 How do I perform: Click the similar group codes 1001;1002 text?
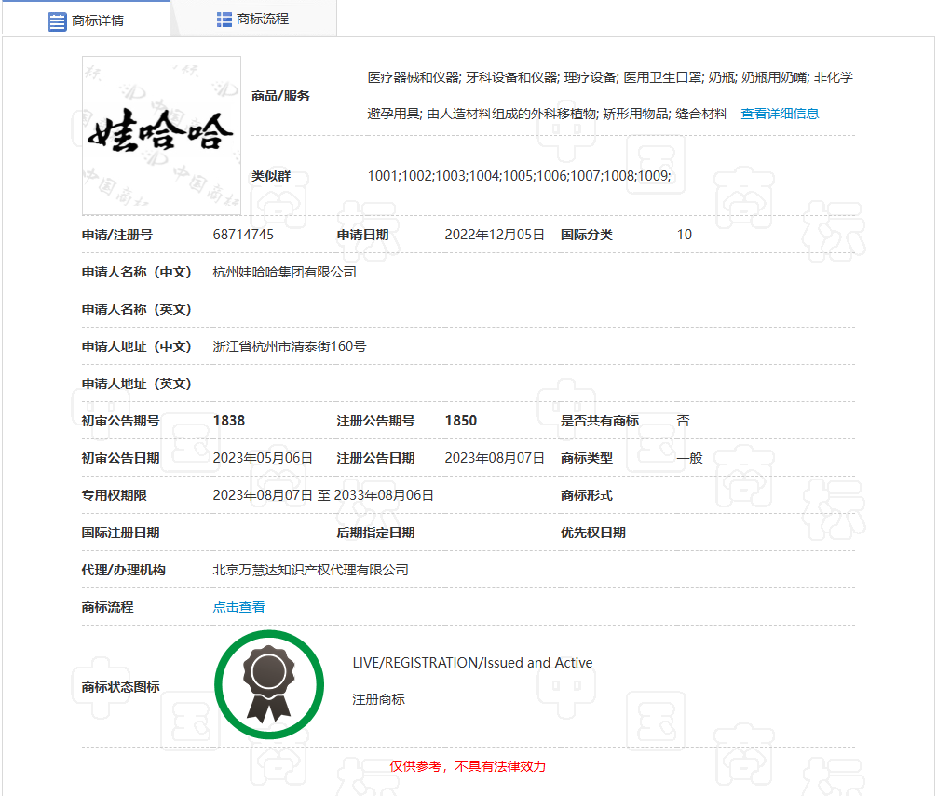click(x=520, y=176)
